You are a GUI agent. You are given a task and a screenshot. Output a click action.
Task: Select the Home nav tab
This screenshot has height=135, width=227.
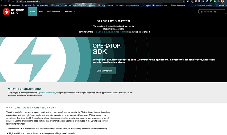(x=32, y=12)
